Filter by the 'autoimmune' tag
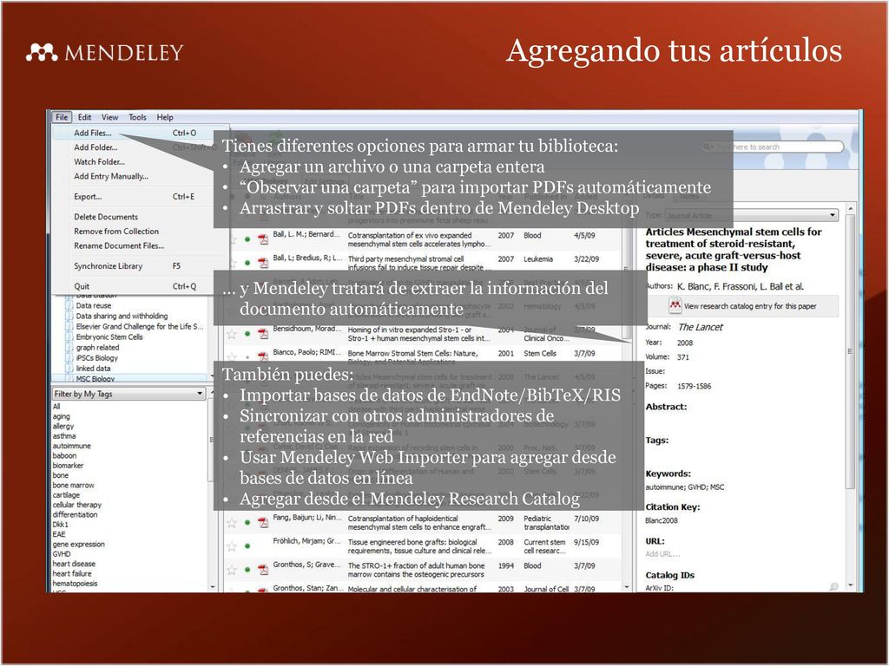Image resolution: width=889 pixels, height=666 pixels. pyautogui.click(x=72, y=447)
